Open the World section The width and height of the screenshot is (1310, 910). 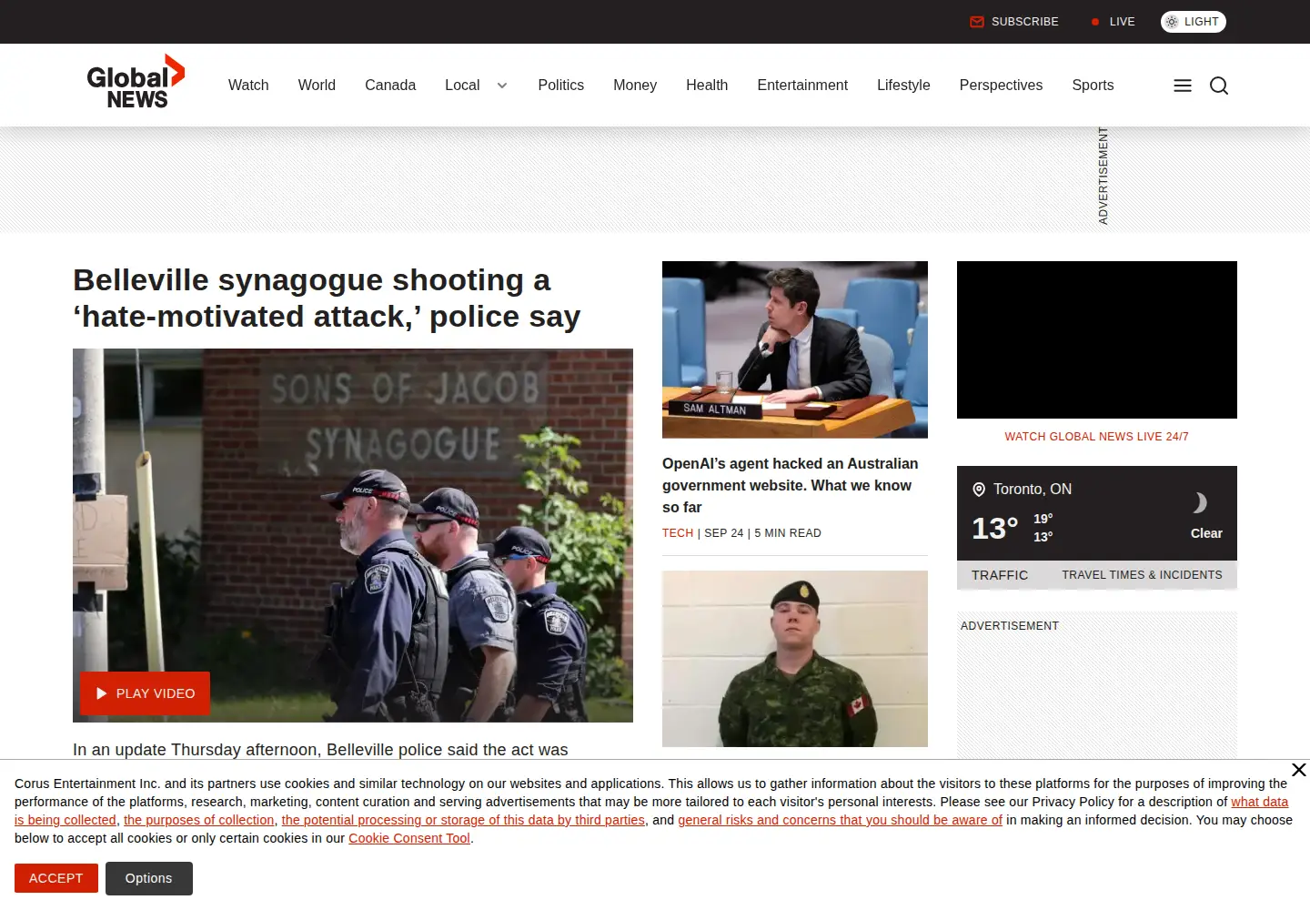[x=317, y=85]
